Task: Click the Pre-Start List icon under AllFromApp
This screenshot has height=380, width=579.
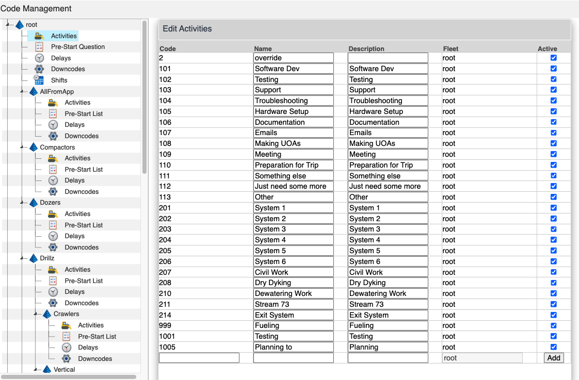Action: [53, 113]
